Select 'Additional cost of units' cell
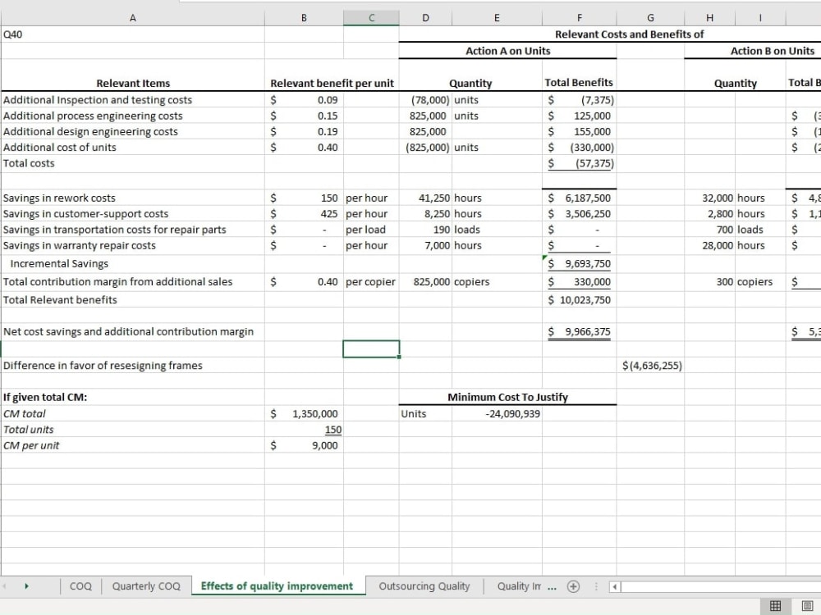 point(133,147)
